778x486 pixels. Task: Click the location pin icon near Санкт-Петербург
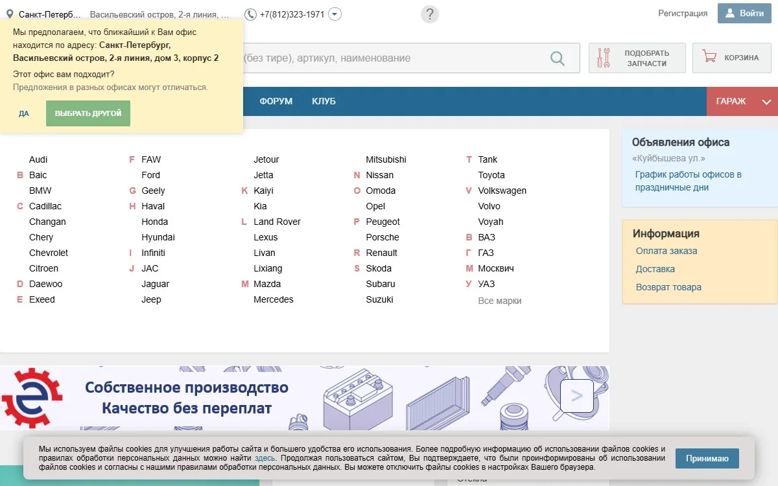point(10,14)
